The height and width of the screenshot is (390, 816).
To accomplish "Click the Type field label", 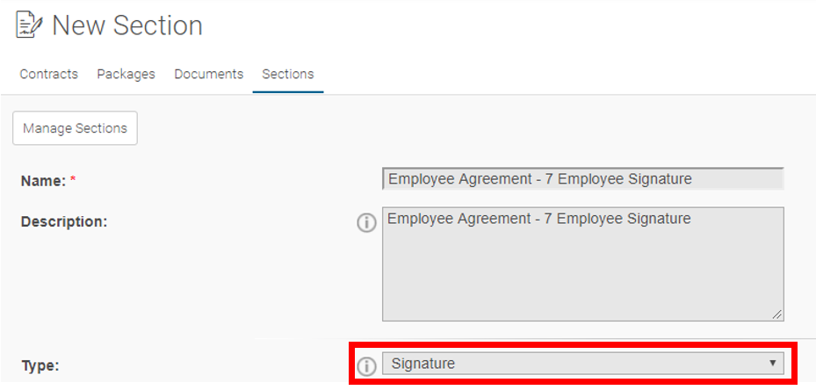I will (40, 366).
